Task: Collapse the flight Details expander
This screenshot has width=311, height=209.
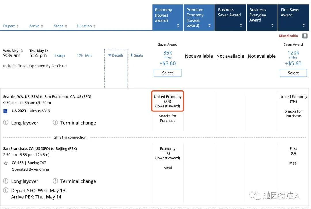Action: coord(116,55)
